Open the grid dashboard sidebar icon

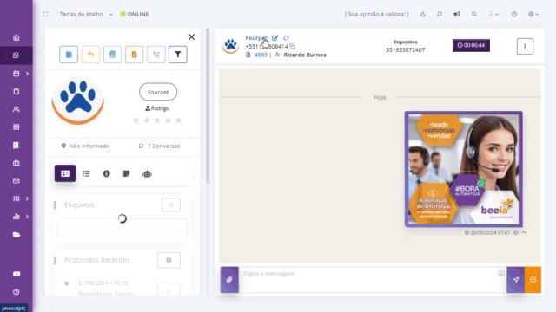(17, 127)
